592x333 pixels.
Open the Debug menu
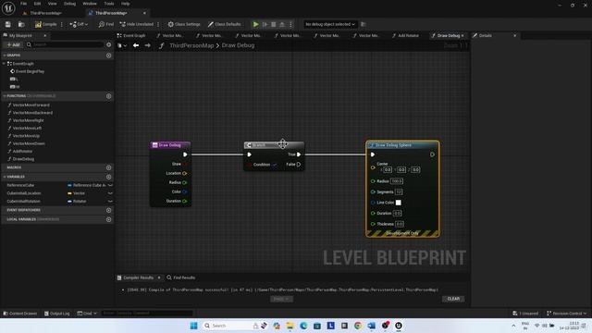pos(69,4)
